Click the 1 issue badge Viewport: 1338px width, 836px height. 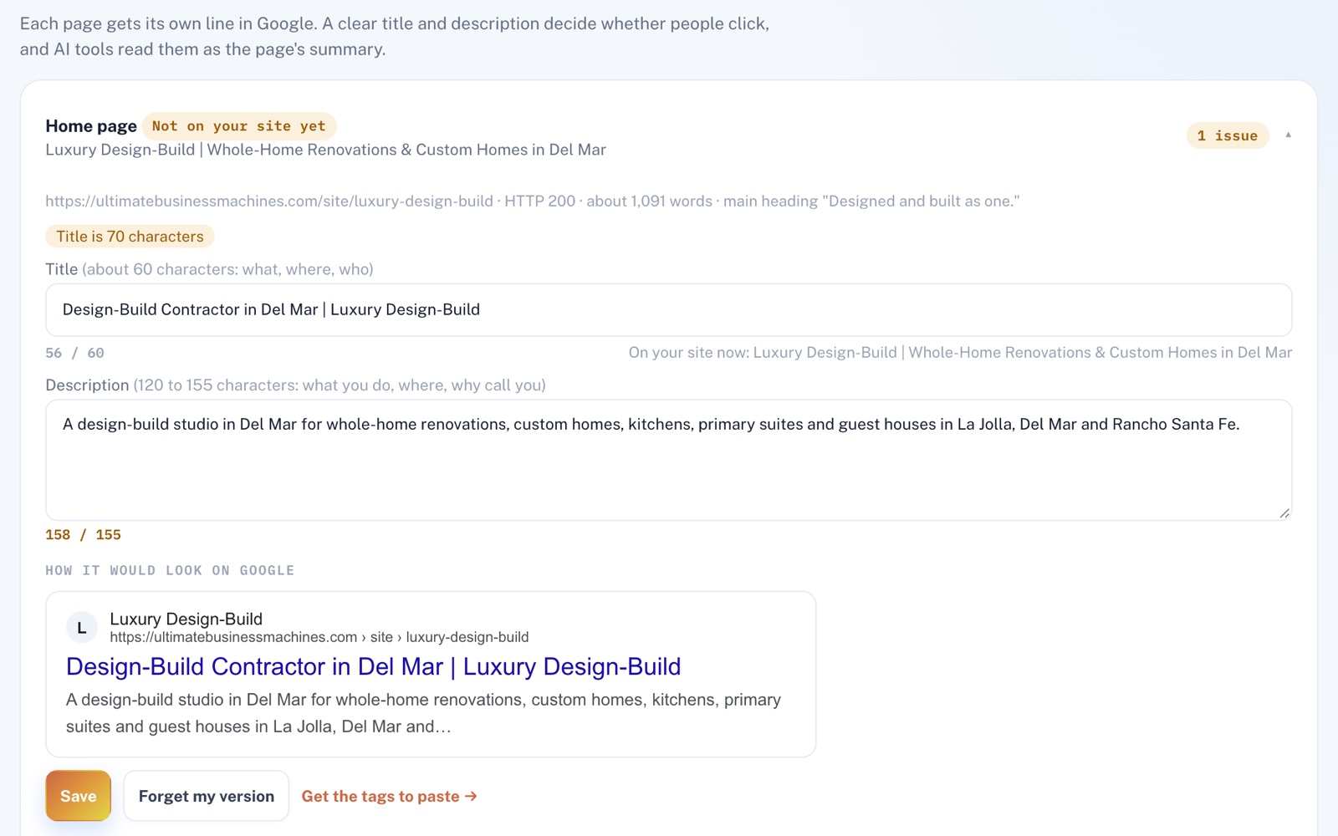pos(1227,135)
